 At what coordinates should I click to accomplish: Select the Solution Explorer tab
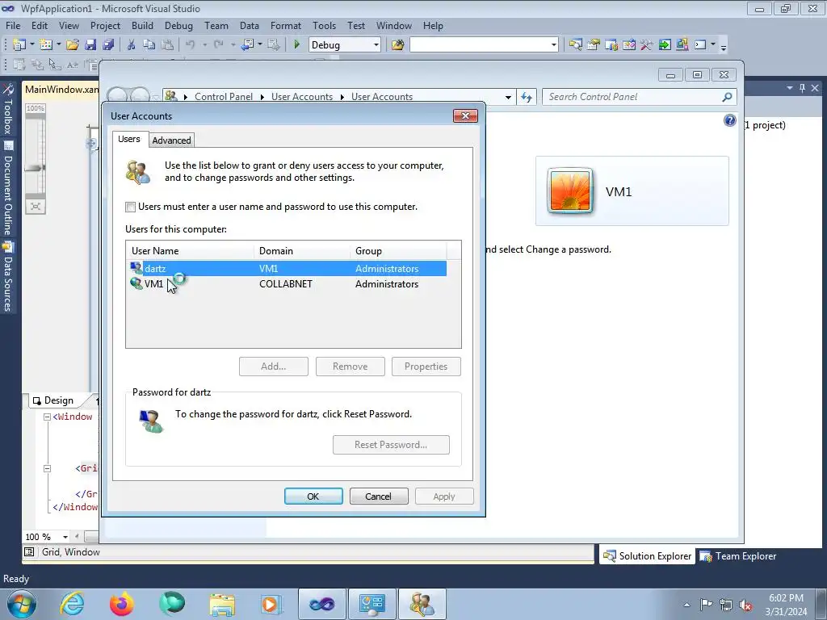coord(647,556)
